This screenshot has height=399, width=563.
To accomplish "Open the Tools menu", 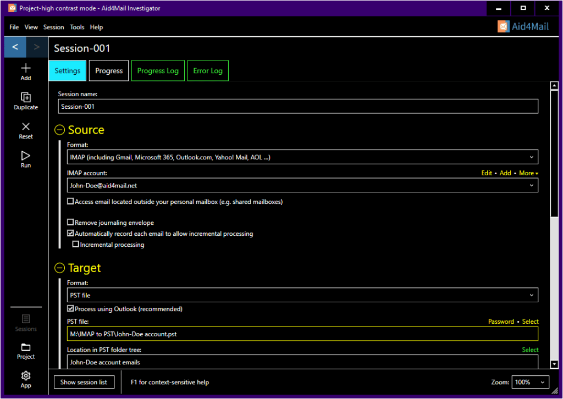I will [x=77, y=27].
